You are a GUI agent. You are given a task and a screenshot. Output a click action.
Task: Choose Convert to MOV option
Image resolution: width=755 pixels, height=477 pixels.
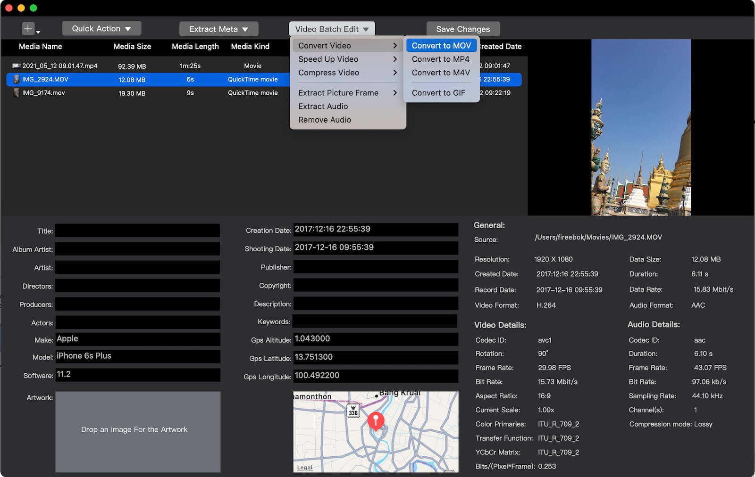[441, 46]
